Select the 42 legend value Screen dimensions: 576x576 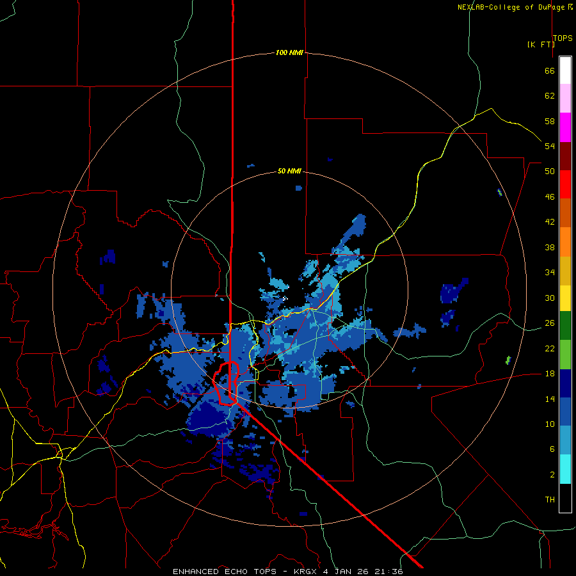click(550, 222)
